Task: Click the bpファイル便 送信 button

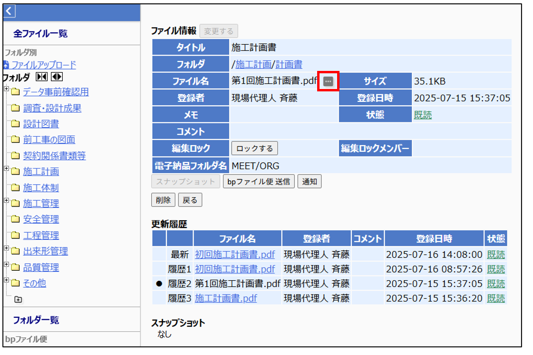Action: (259, 182)
